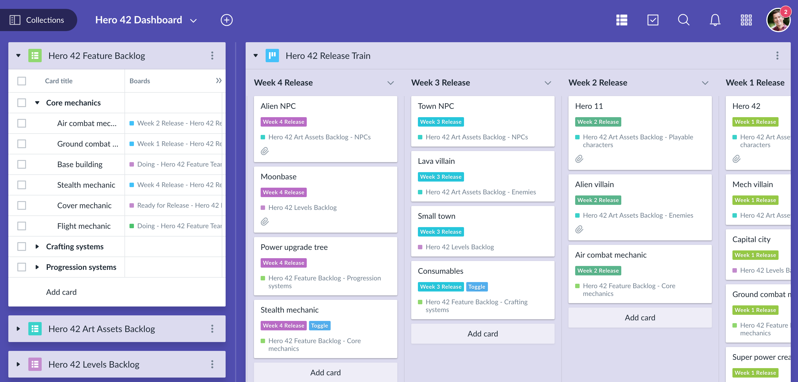Click the search magnifier icon
This screenshot has width=798, height=382.
pyautogui.click(x=683, y=20)
